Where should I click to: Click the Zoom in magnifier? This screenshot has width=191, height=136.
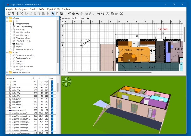(99, 14)
